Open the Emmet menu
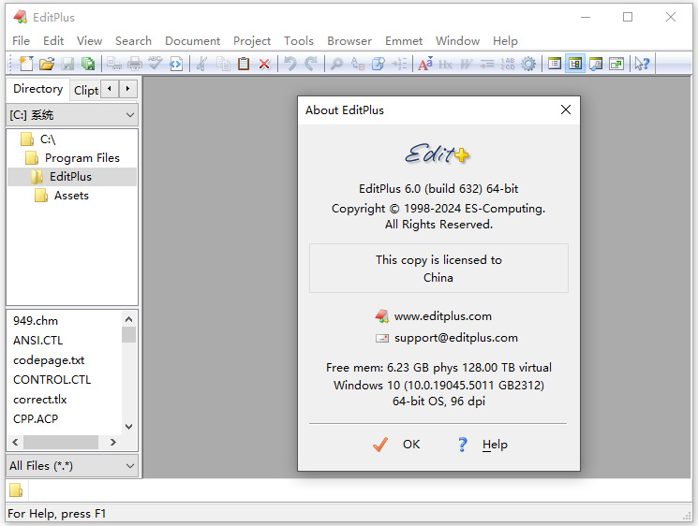Screen dimensions: 698x526 [403, 41]
